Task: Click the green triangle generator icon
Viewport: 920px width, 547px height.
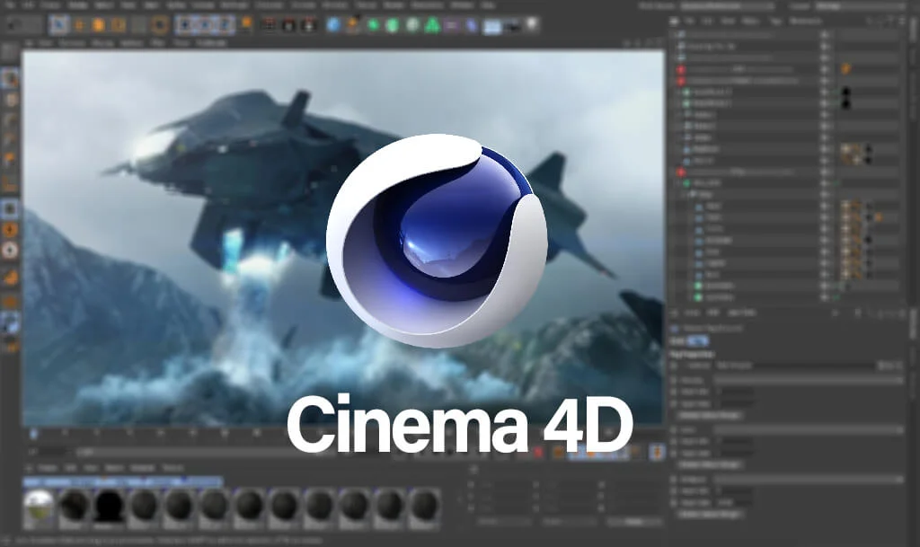Action: click(432, 25)
